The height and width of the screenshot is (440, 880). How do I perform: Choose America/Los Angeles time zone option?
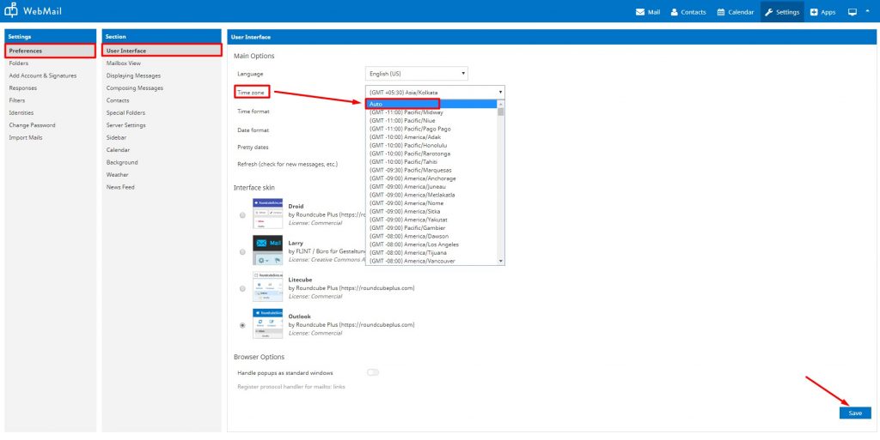pyautogui.click(x=412, y=244)
